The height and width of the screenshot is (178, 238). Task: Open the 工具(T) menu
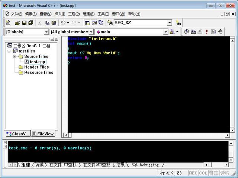[103, 14]
